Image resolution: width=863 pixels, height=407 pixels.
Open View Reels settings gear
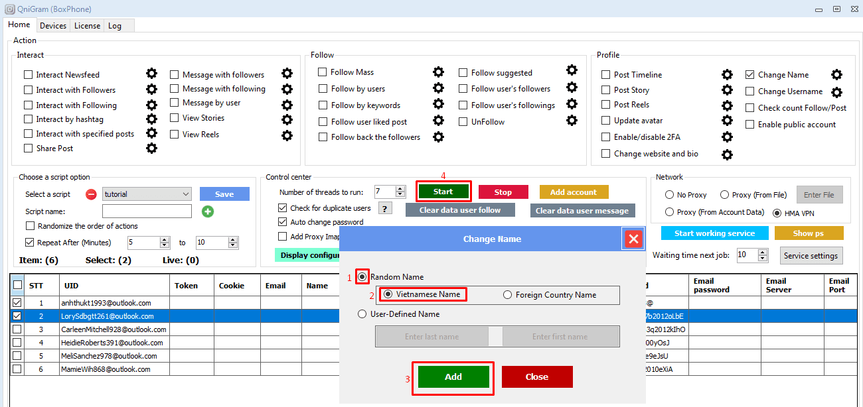pos(287,135)
